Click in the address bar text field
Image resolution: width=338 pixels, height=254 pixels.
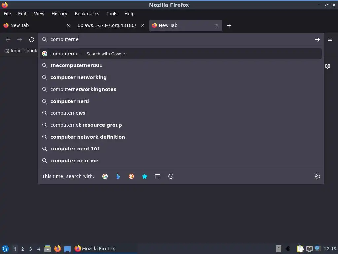[181, 39]
